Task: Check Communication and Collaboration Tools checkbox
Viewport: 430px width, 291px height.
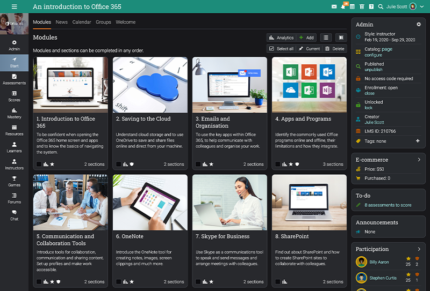Action: (x=39, y=281)
